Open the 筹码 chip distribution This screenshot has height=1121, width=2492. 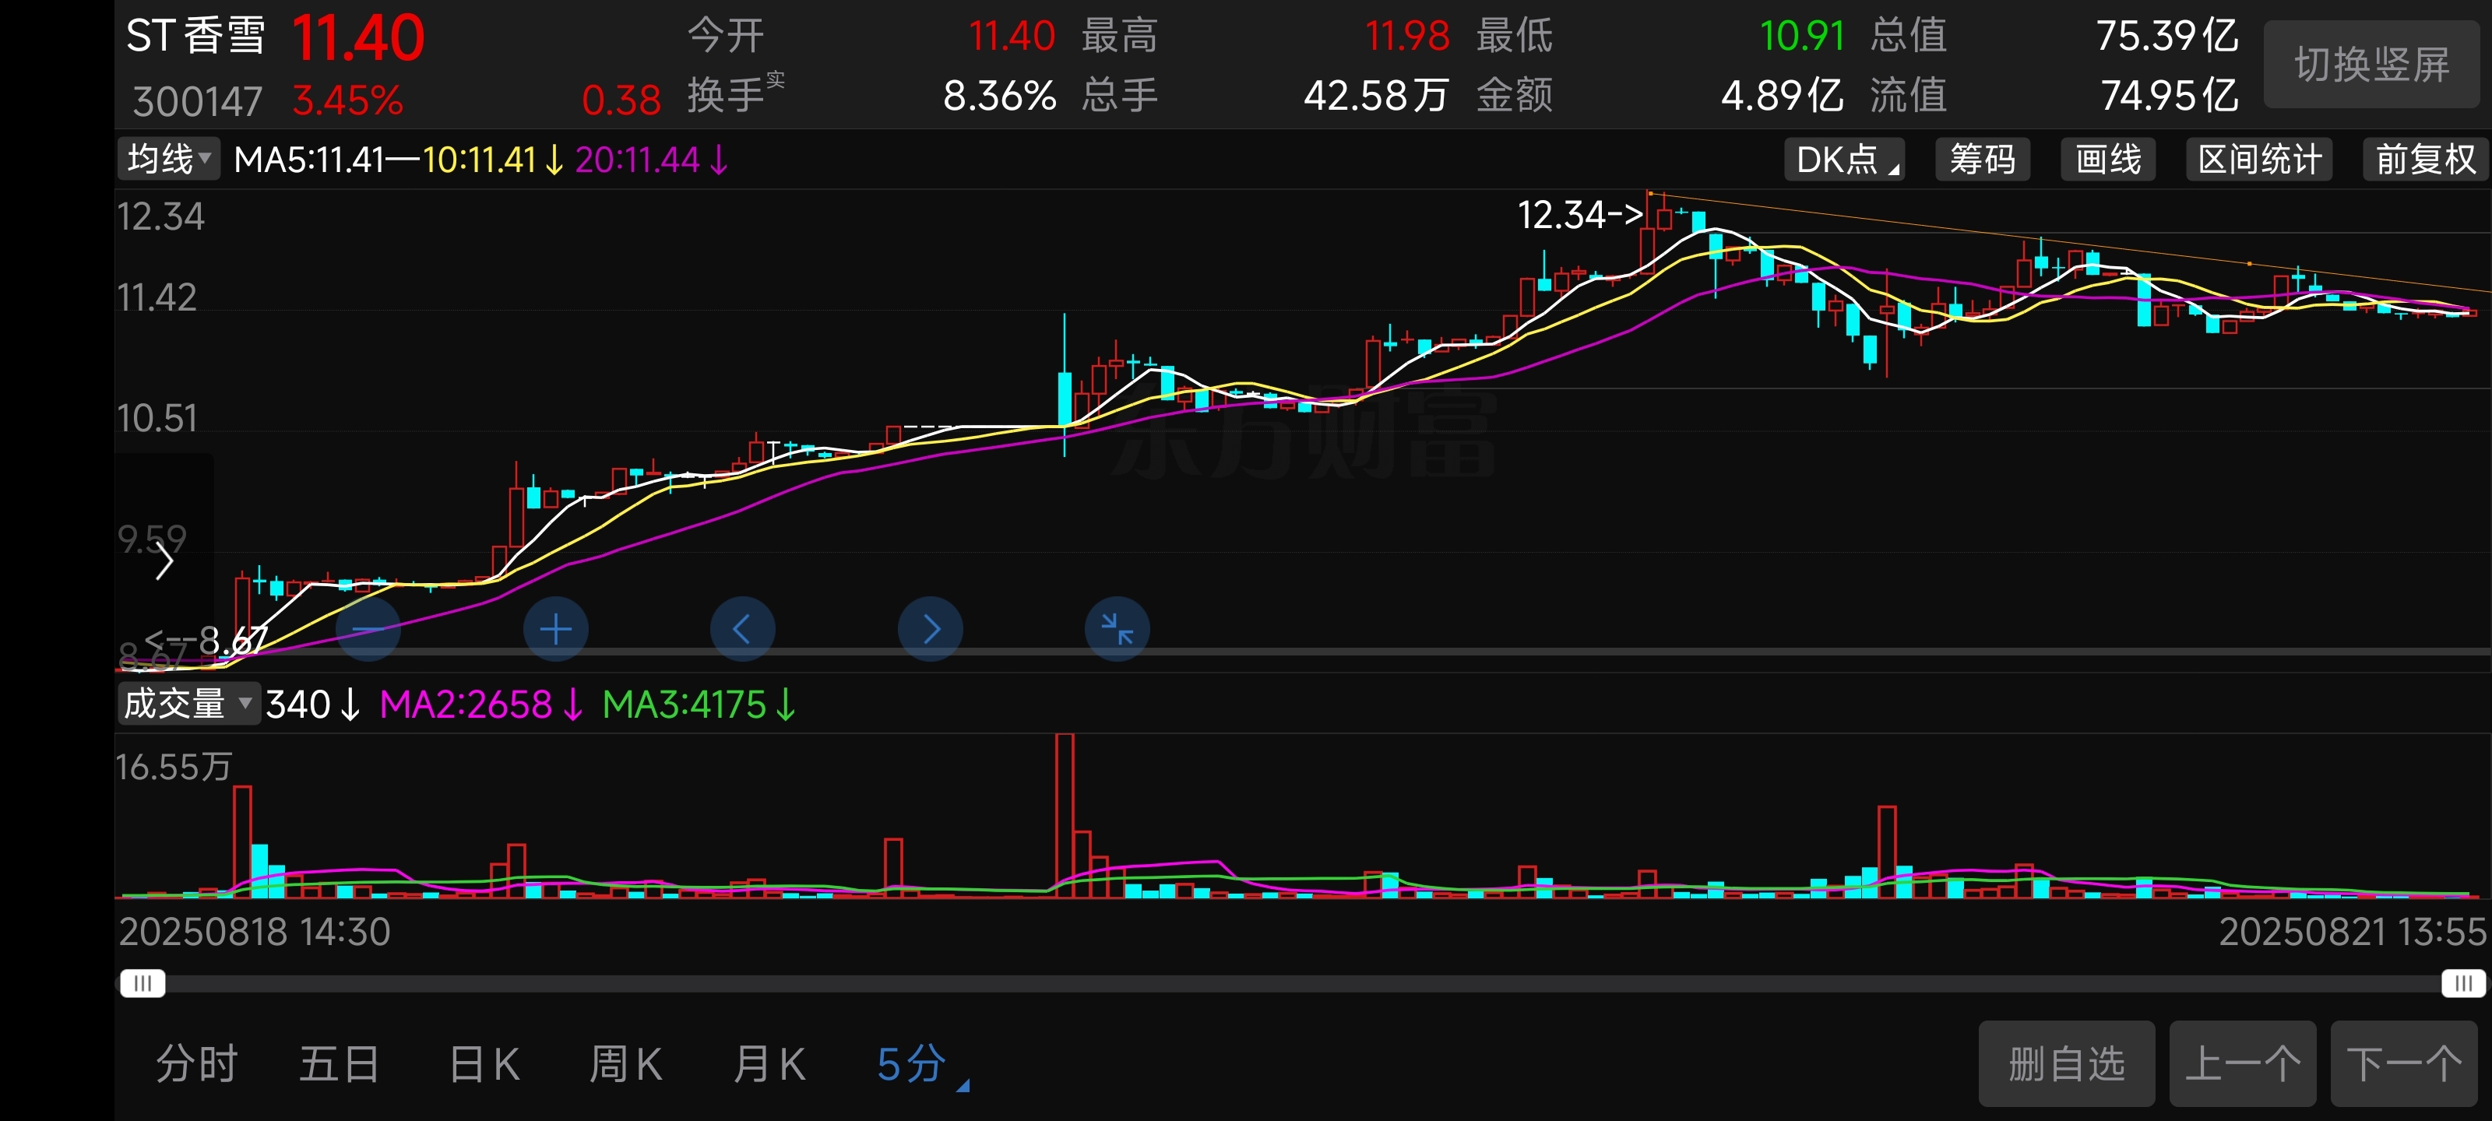click(1982, 160)
